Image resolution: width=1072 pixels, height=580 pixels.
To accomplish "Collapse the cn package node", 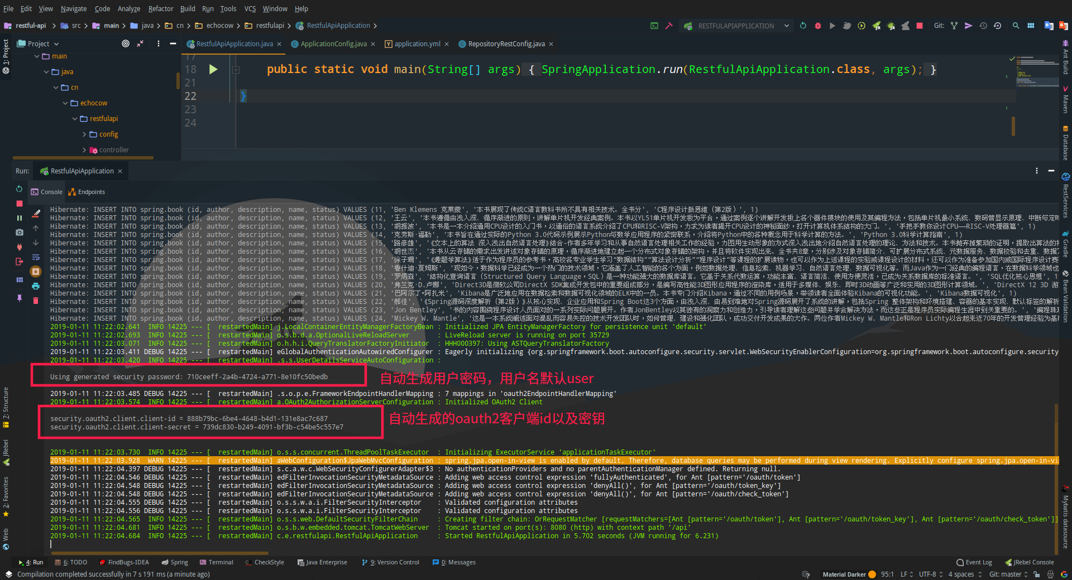I will coord(56,88).
